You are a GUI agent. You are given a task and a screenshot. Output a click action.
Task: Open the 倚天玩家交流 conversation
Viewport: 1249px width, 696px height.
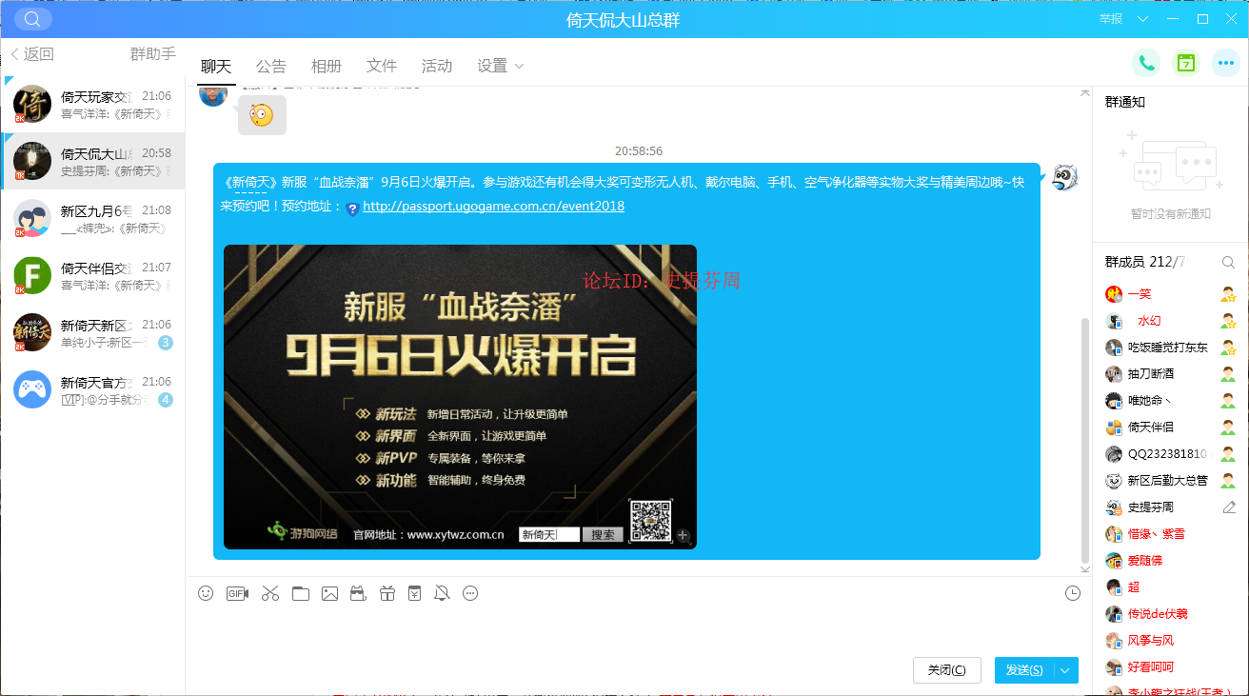pyautogui.click(x=92, y=105)
